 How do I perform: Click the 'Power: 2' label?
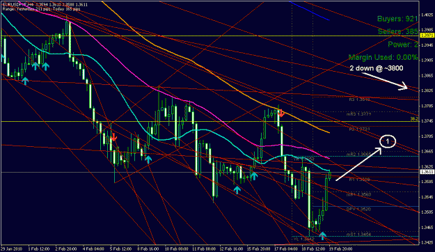(x=402, y=45)
